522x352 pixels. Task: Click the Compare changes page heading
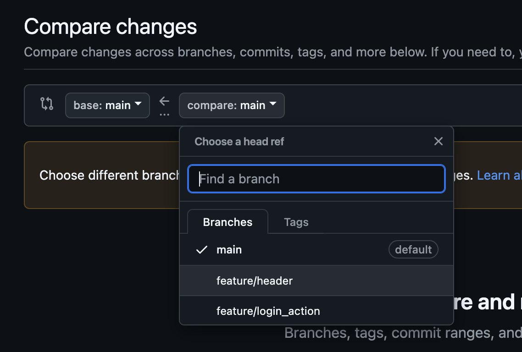click(111, 27)
